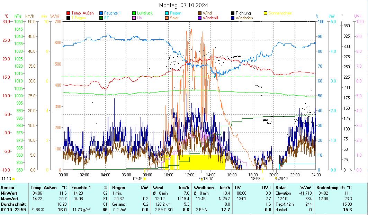The image size is (368, 215).
Task: Select the Windböen legend label
Action: 244,18
